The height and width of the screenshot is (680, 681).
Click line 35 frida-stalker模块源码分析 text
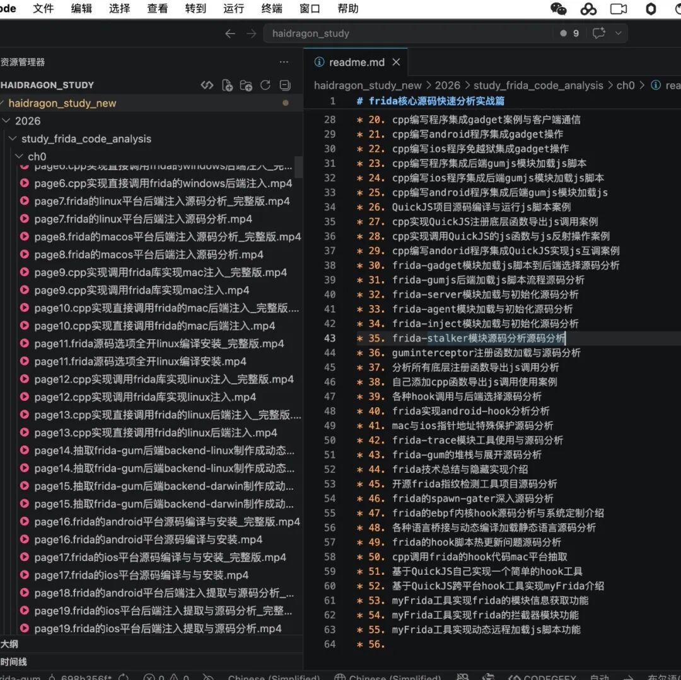click(x=479, y=338)
